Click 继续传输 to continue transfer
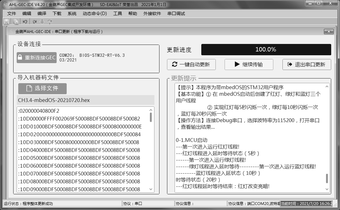The height and width of the screenshot is (210, 340). click(x=249, y=64)
